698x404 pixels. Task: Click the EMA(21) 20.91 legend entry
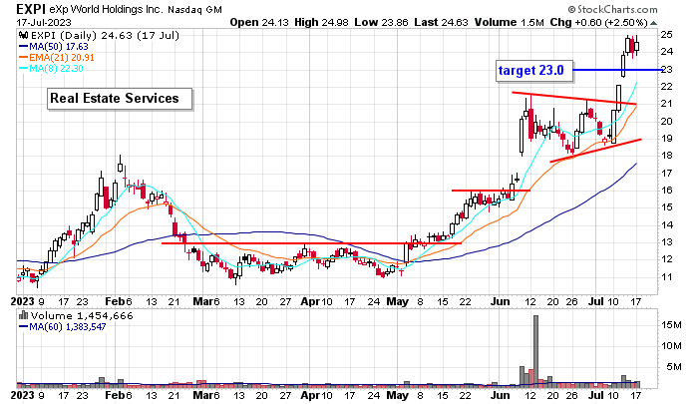click(x=62, y=58)
